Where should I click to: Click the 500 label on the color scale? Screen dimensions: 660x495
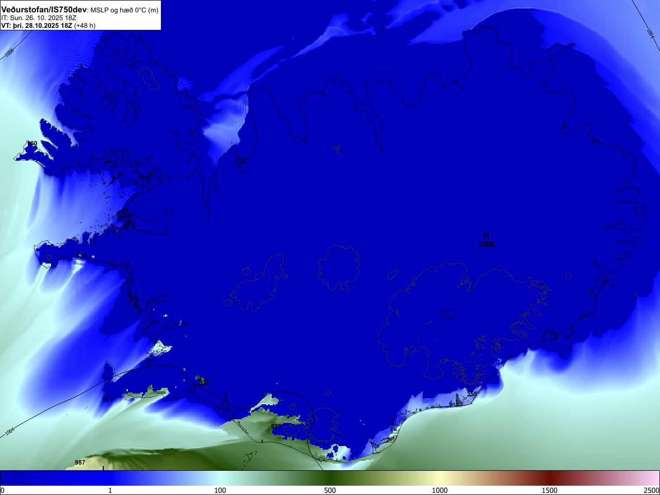pyautogui.click(x=330, y=490)
